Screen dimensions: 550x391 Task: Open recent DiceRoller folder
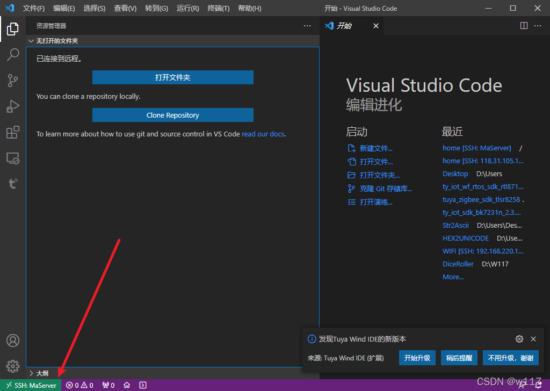[x=458, y=264]
